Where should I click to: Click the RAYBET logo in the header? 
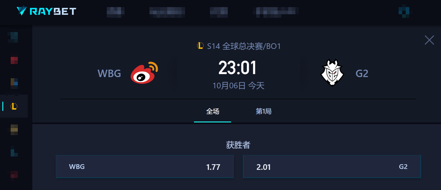[46, 11]
